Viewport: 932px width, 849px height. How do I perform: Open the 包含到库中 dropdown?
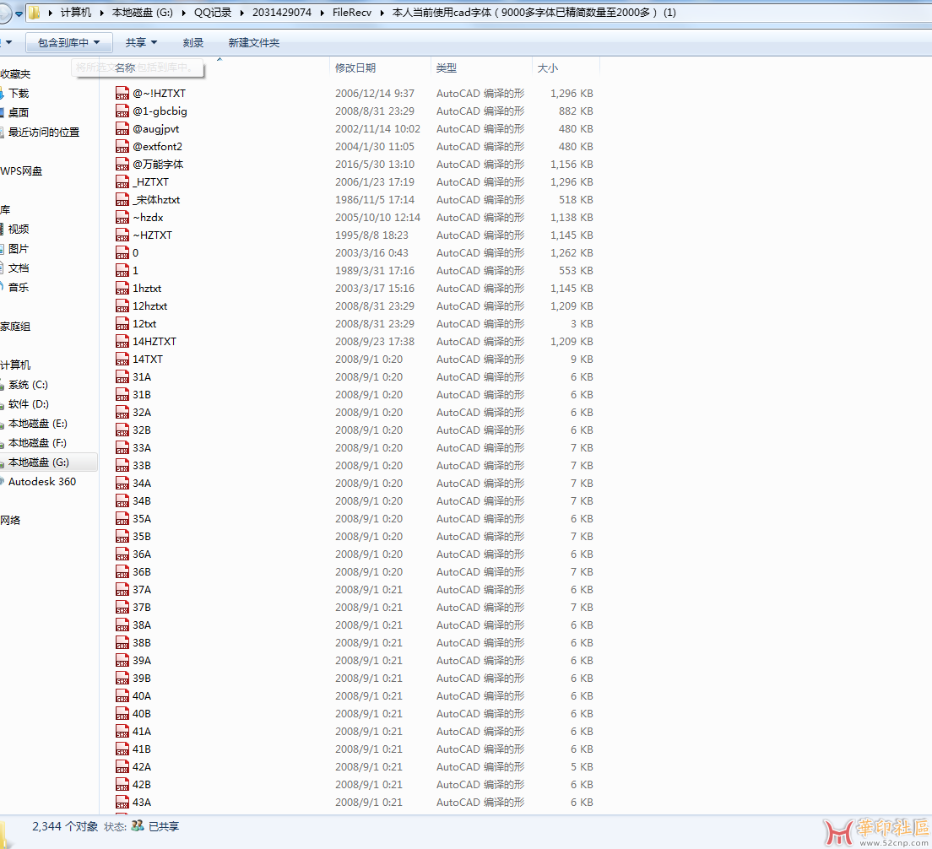68,42
